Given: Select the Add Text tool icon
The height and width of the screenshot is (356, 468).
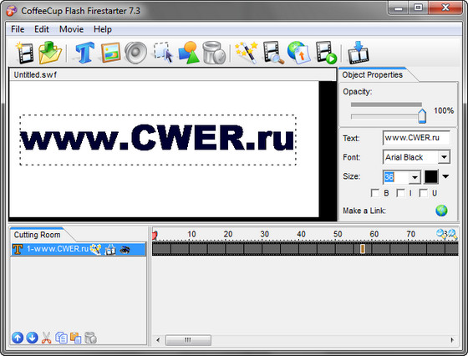Looking at the screenshot, I should [x=84, y=53].
